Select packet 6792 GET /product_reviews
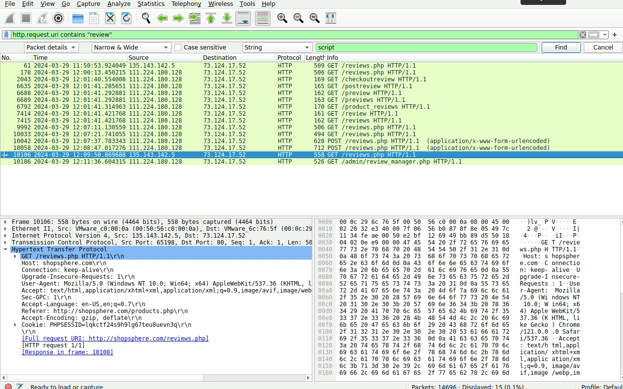 pyautogui.click(x=311, y=107)
